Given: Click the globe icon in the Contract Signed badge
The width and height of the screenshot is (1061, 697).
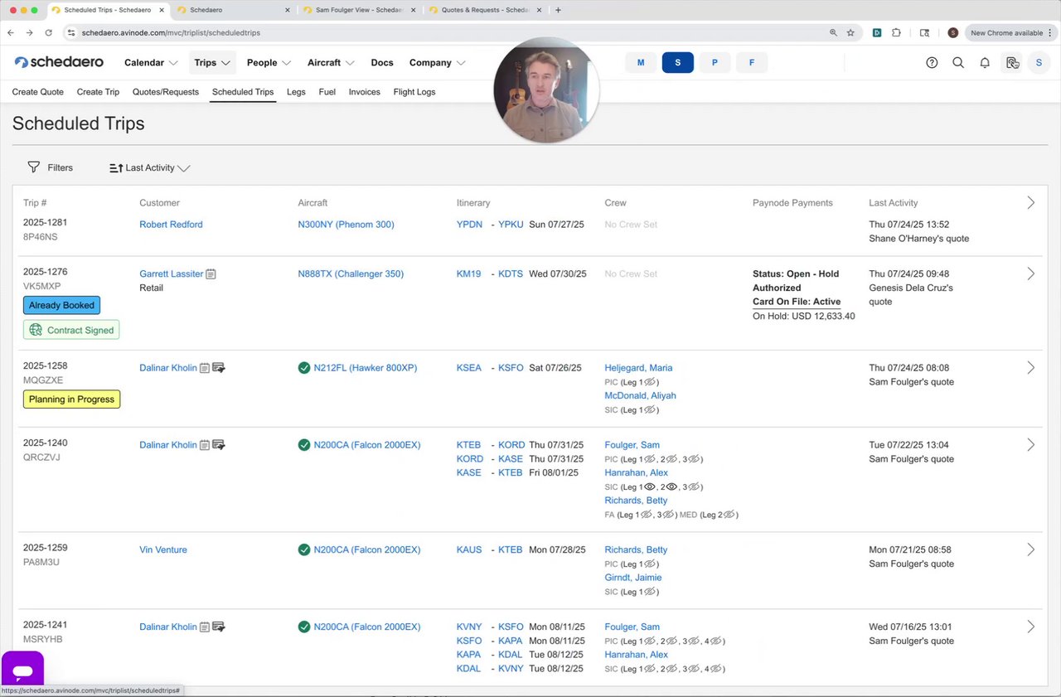Looking at the screenshot, I should click(36, 330).
